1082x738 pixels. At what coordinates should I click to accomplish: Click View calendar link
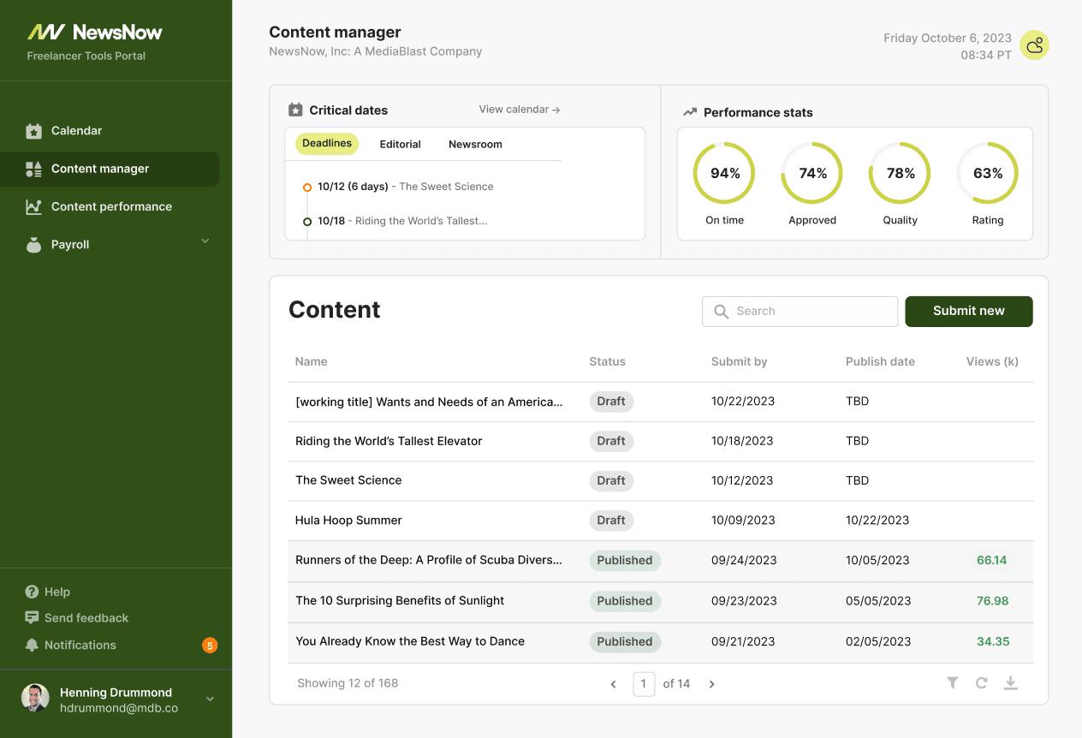pyautogui.click(x=519, y=109)
